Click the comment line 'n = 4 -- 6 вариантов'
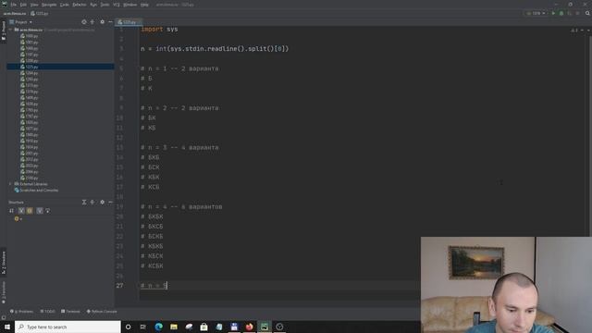This screenshot has width=592, height=333. 181,207
